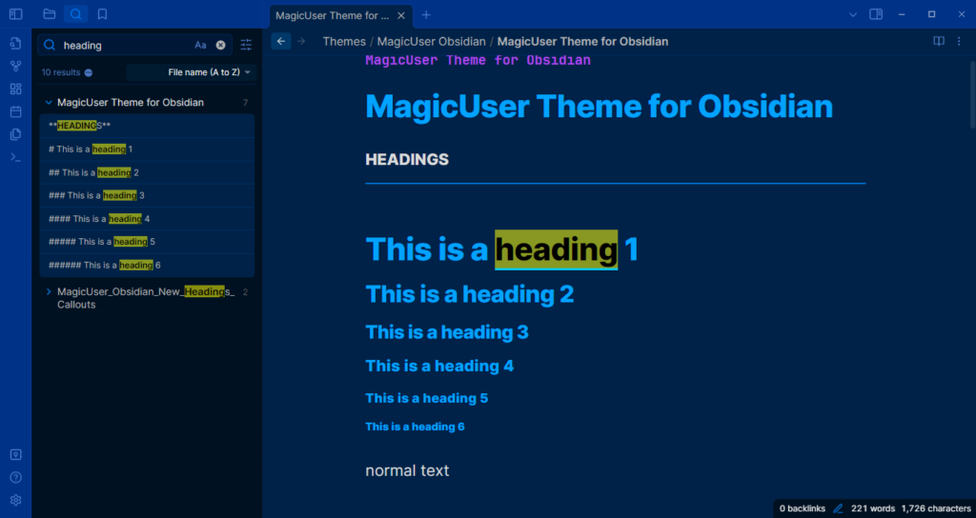976x518 pixels.
Task: Click the info dot beside 10 results
Action: point(89,72)
